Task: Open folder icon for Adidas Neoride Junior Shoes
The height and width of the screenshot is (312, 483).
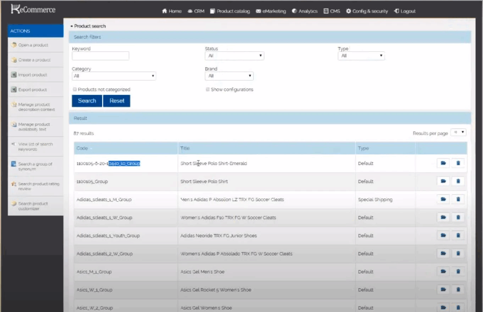Action: pyautogui.click(x=443, y=235)
